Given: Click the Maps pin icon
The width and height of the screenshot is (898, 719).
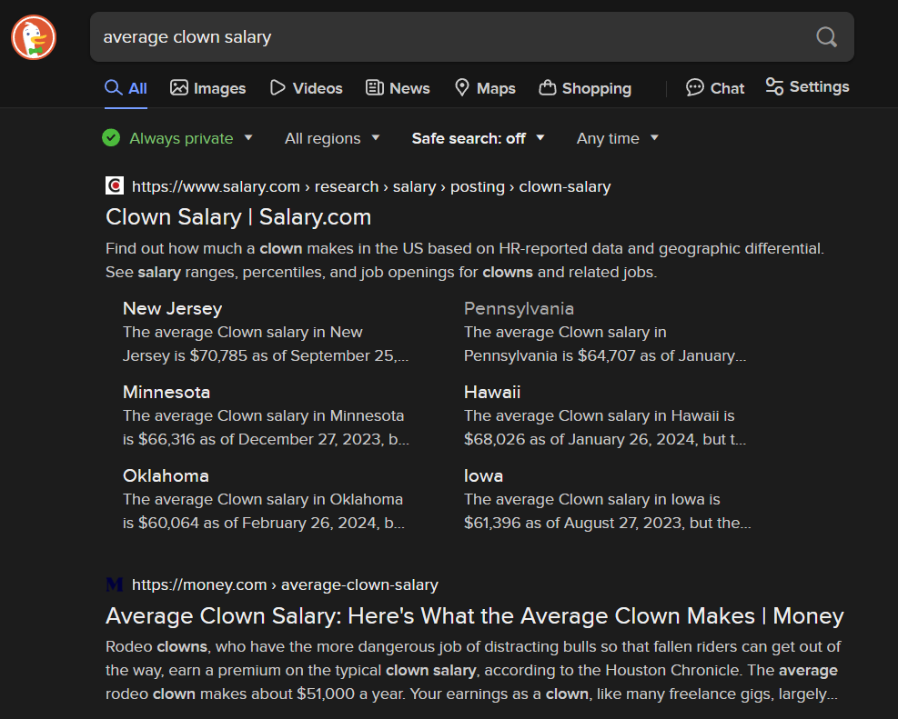Looking at the screenshot, I should (461, 87).
